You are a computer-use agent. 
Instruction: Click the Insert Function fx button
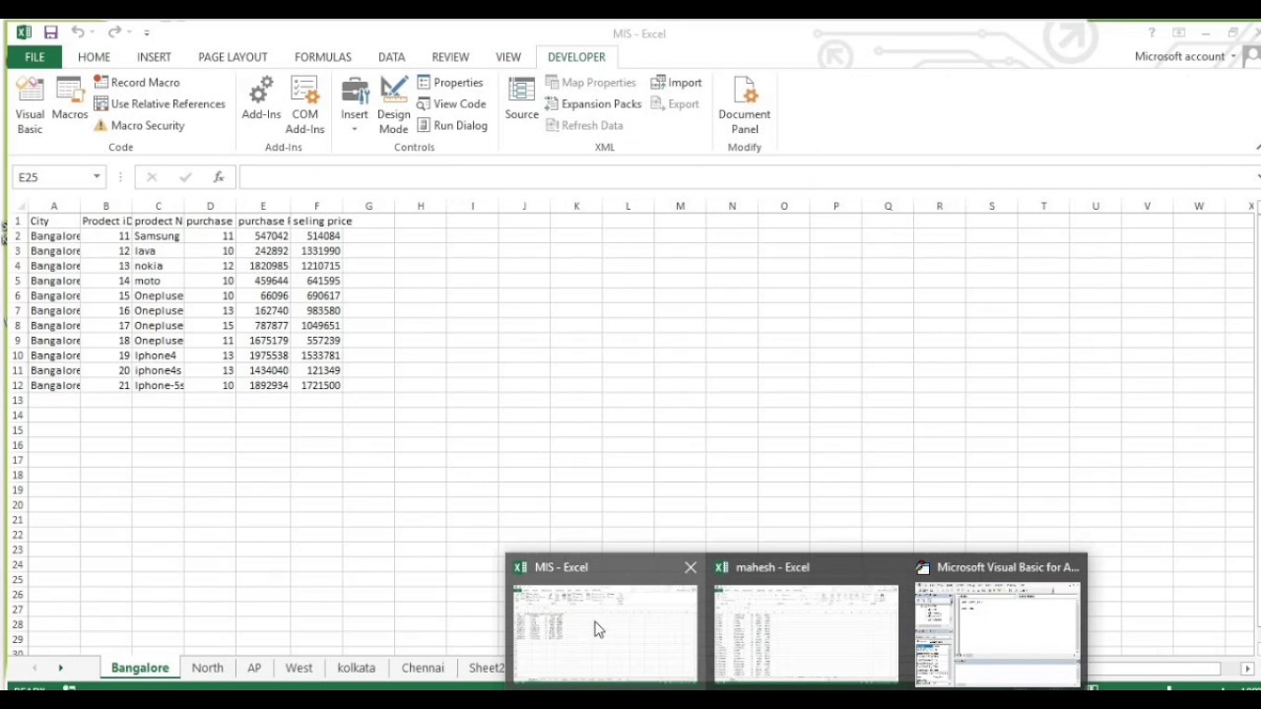pyautogui.click(x=219, y=177)
